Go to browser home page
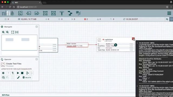This screenshot has width=173, height=97. [x=14, y=7]
